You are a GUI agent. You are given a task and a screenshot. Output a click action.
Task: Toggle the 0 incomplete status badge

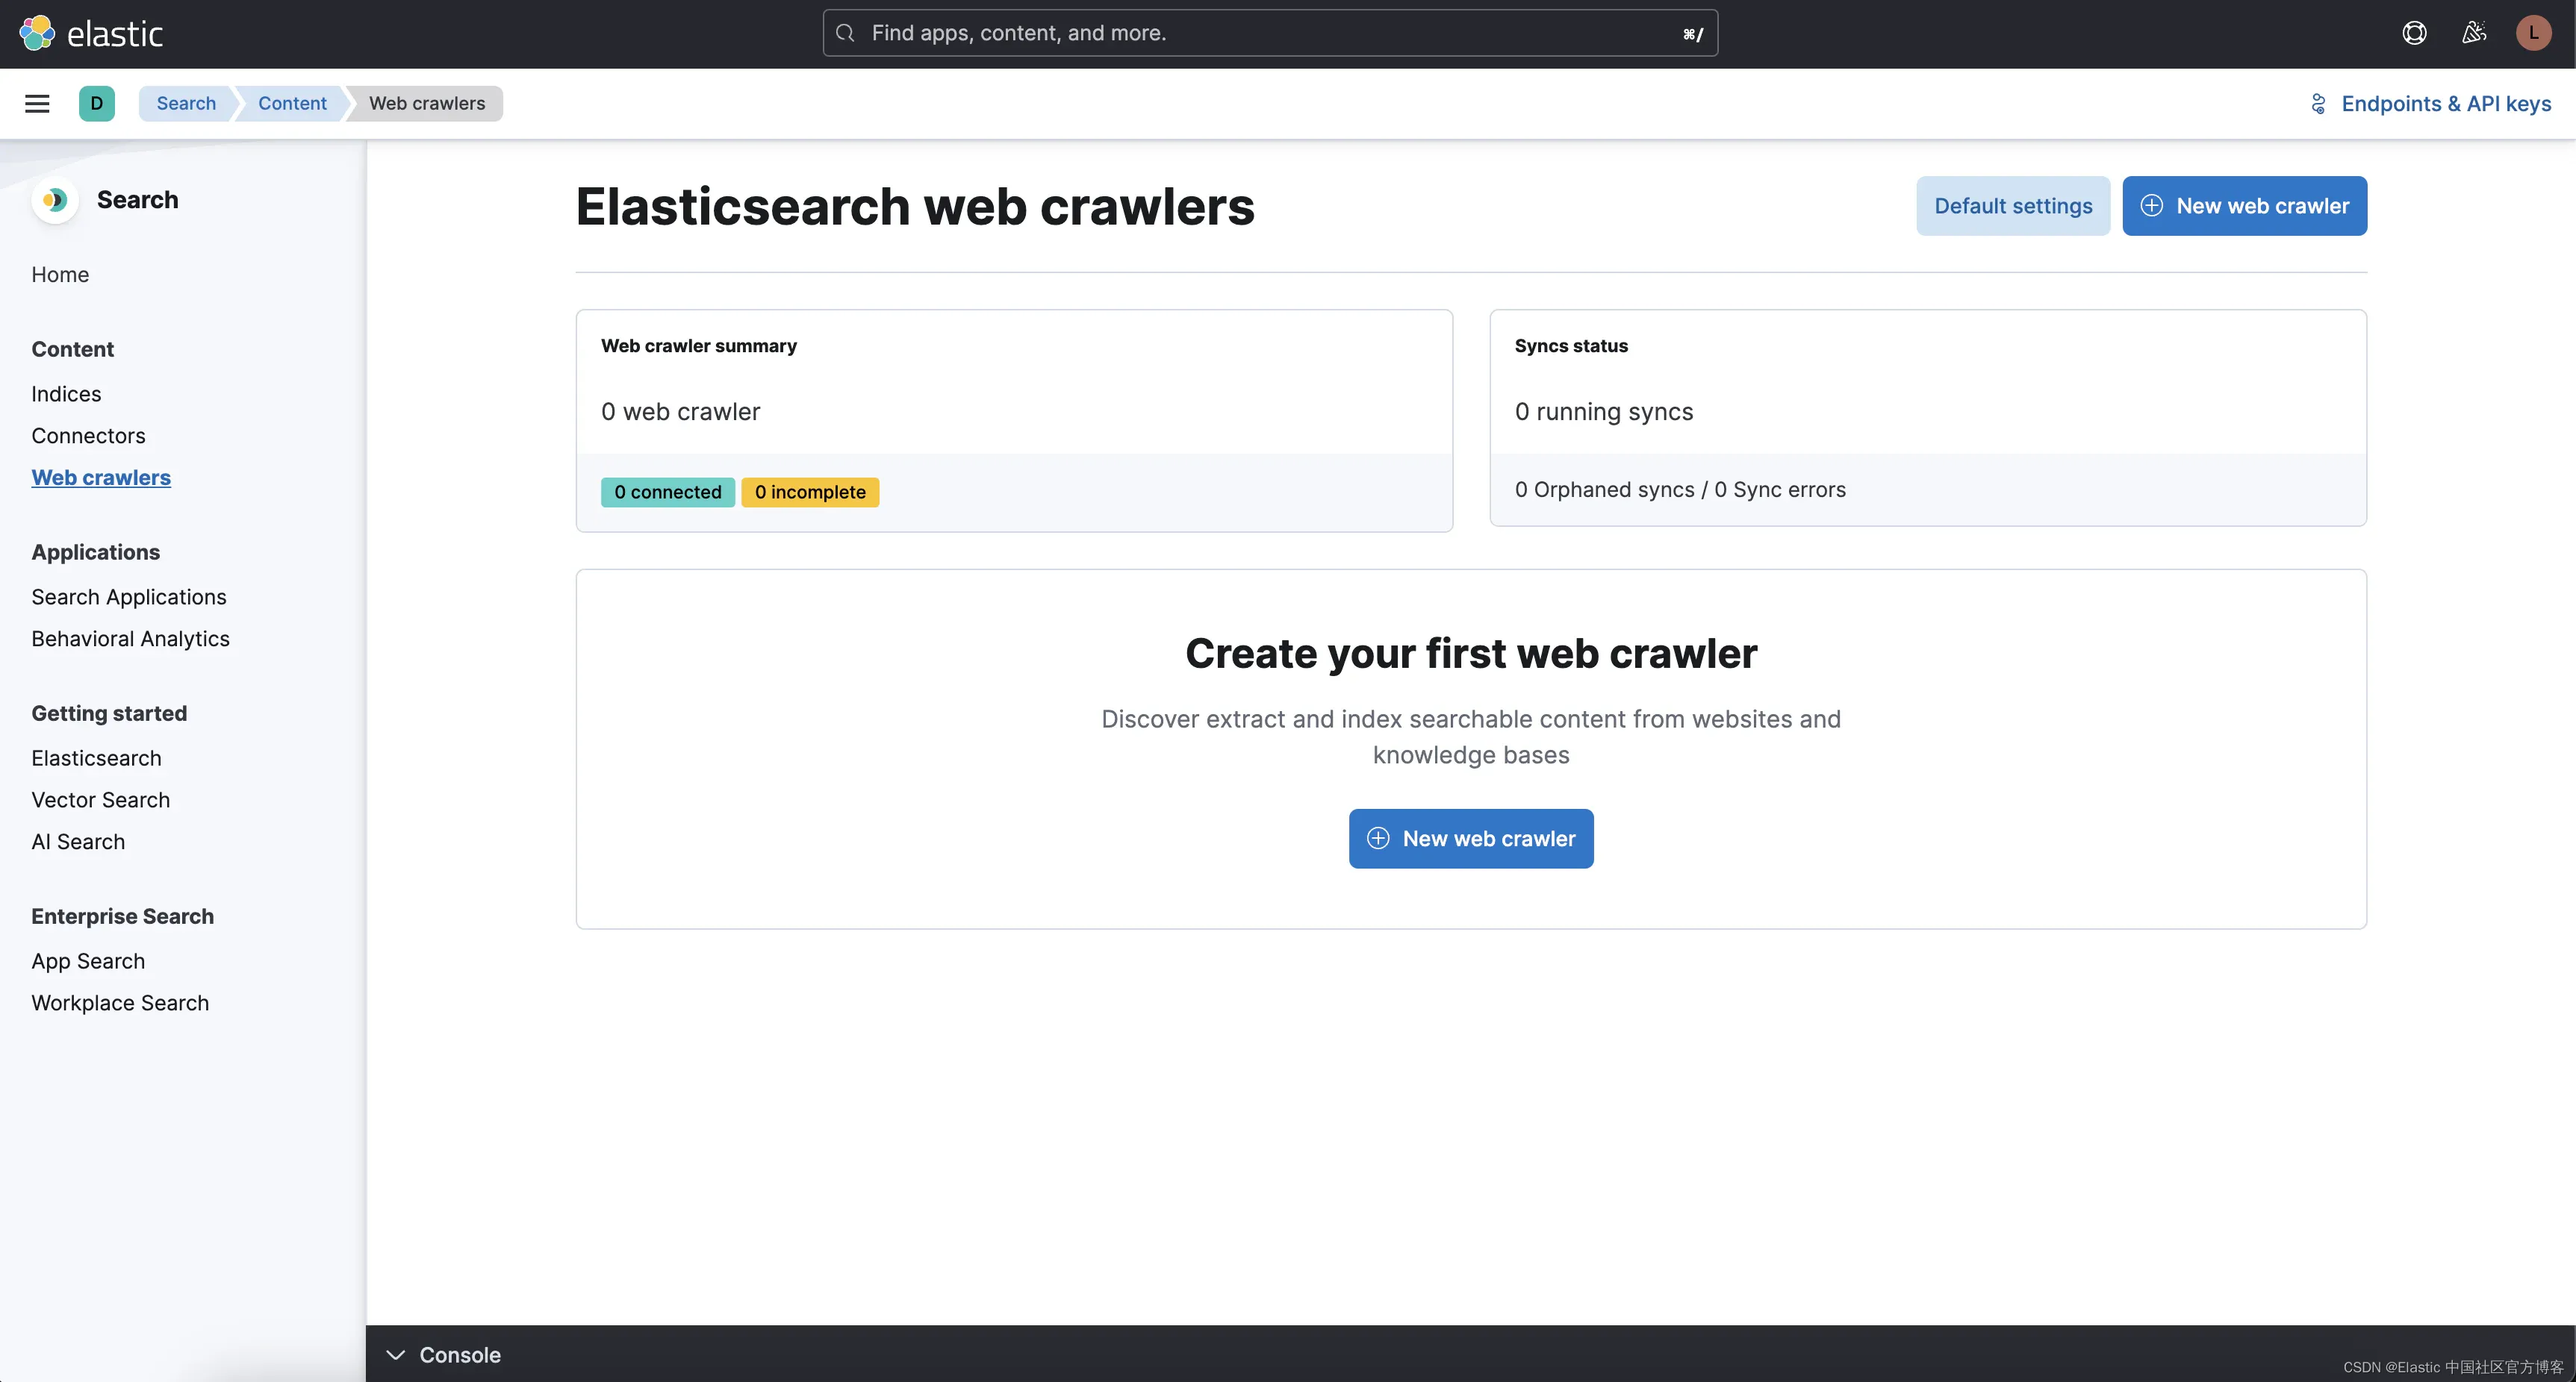[811, 492]
